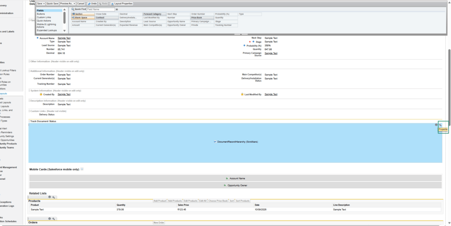Select Fields in palette category list
Screen dimensions: 451x226
coord(49,11)
